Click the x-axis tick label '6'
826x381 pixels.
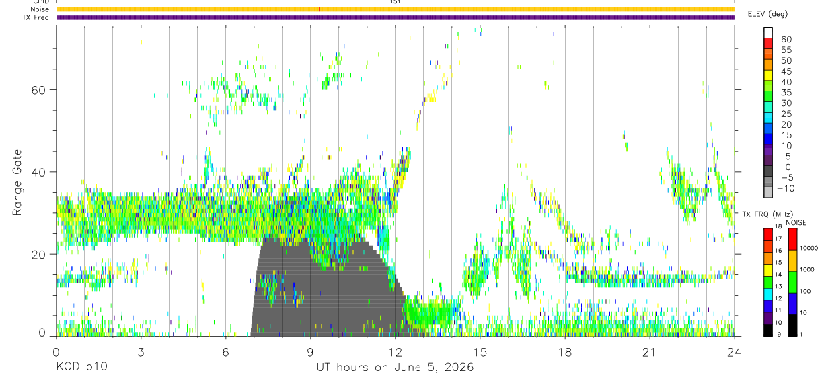(225, 352)
